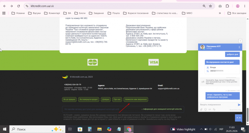
Task: Click the screenshot camera extension icon
Action: (x=220, y=6)
